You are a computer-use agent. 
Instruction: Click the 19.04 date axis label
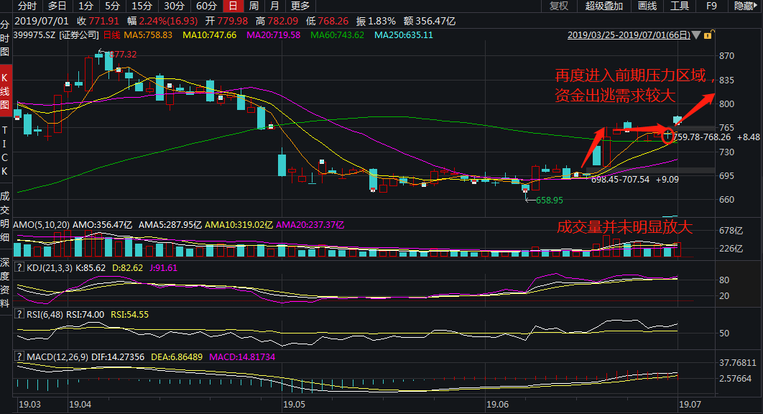point(80,404)
